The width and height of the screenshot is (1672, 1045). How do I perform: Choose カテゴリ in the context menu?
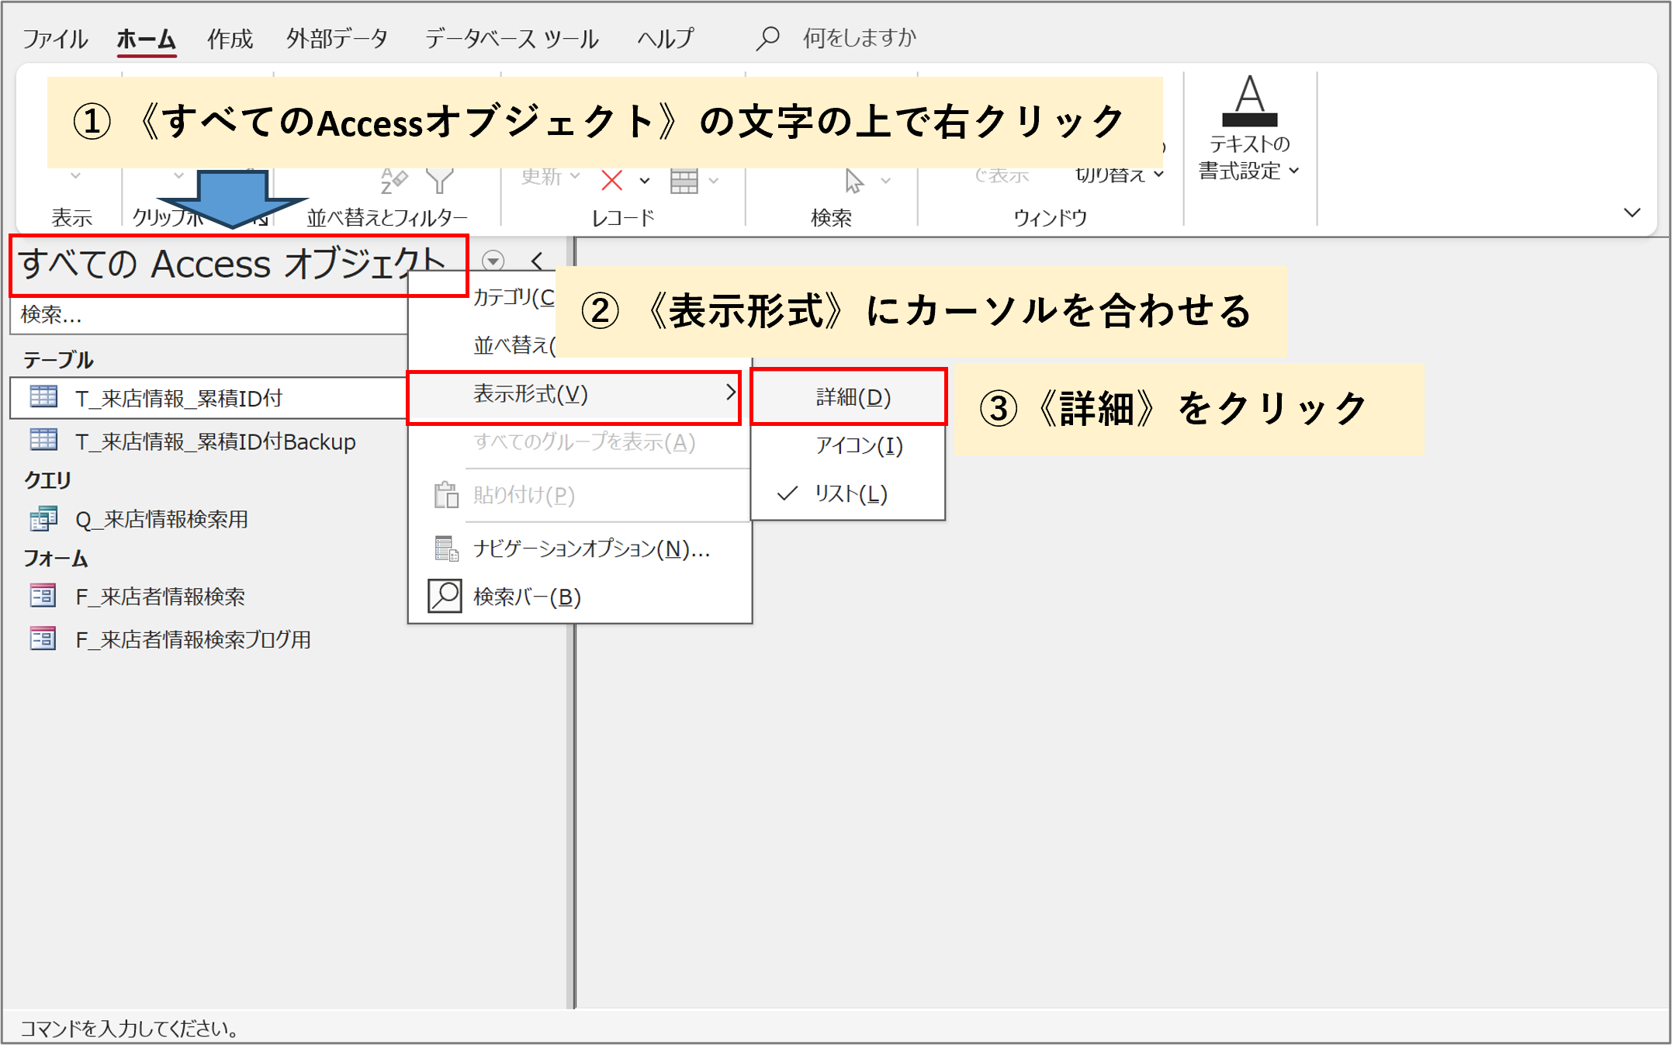tap(514, 296)
